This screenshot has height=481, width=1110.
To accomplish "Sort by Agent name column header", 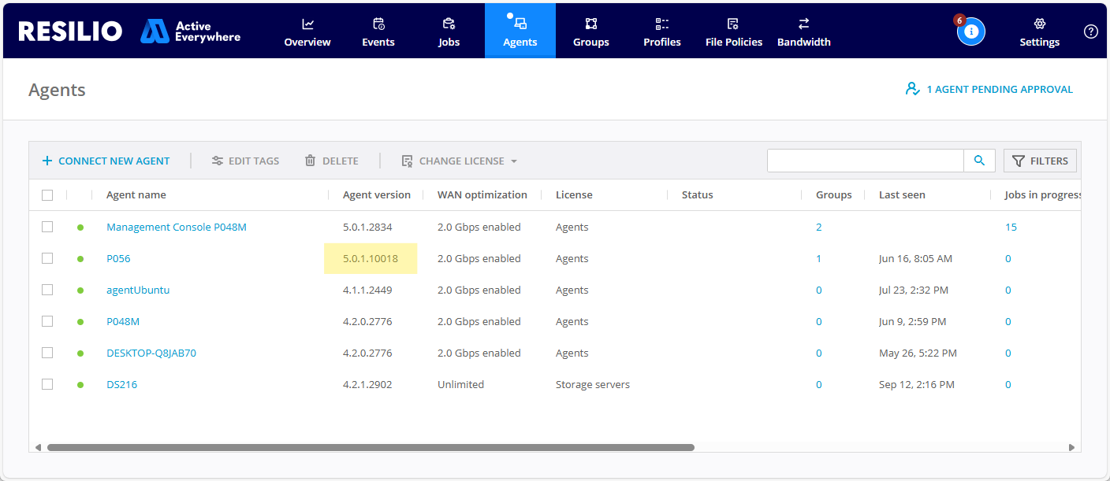I will (136, 195).
